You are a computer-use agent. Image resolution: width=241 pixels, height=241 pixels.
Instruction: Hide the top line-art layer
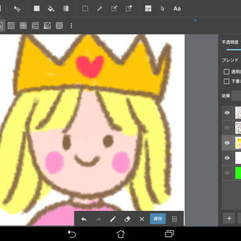(x=227, y=112)
